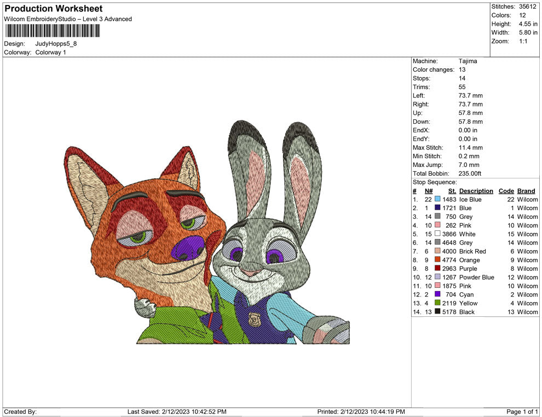Image resolution: width=542 pixels, height=417 pixels.
Task: Click the Pink 1875 color swatch
Action: click(437, 285)
